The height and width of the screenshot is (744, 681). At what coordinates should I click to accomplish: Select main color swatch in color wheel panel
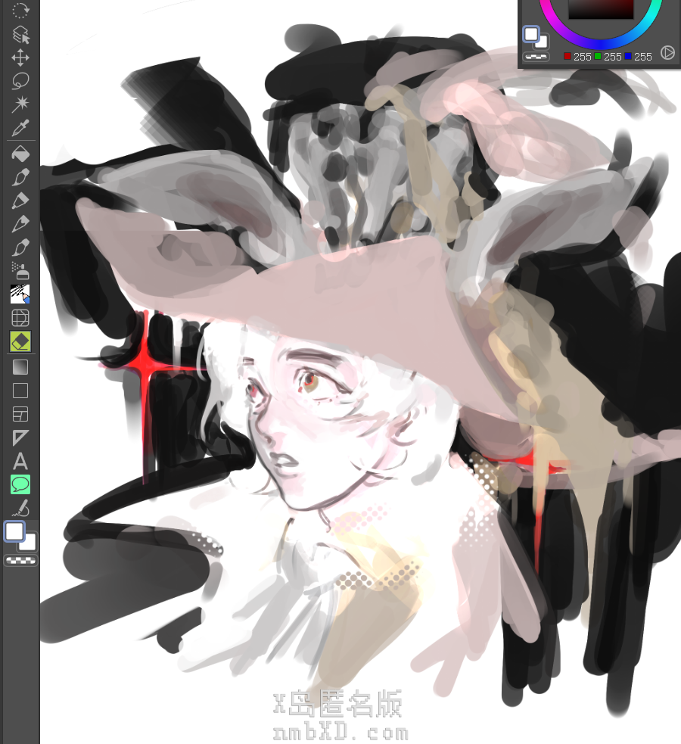[x=531, y=34]
